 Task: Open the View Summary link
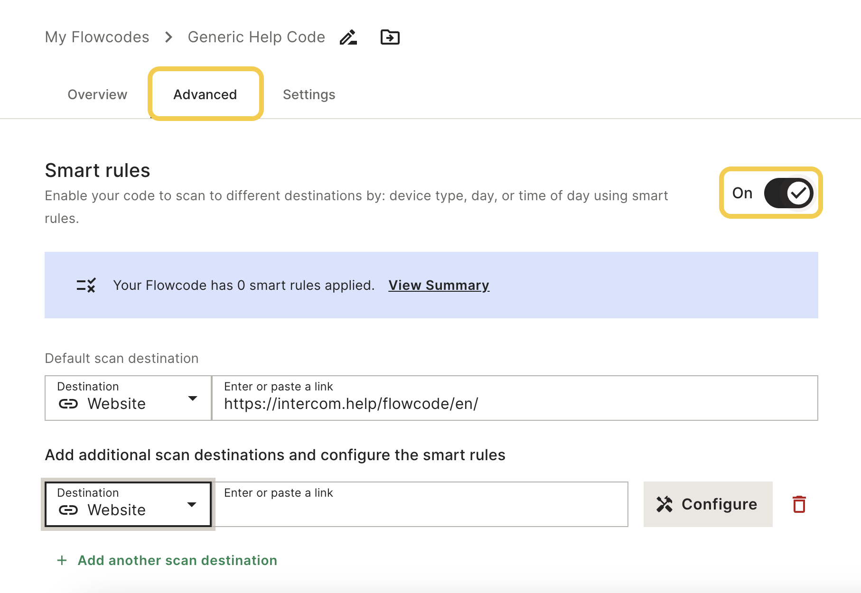[439, 285]
